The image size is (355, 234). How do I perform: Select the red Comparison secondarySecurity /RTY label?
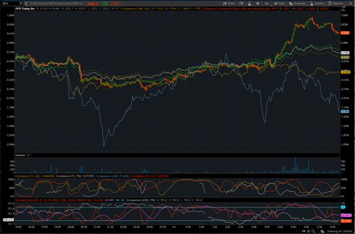pos(240,9)
